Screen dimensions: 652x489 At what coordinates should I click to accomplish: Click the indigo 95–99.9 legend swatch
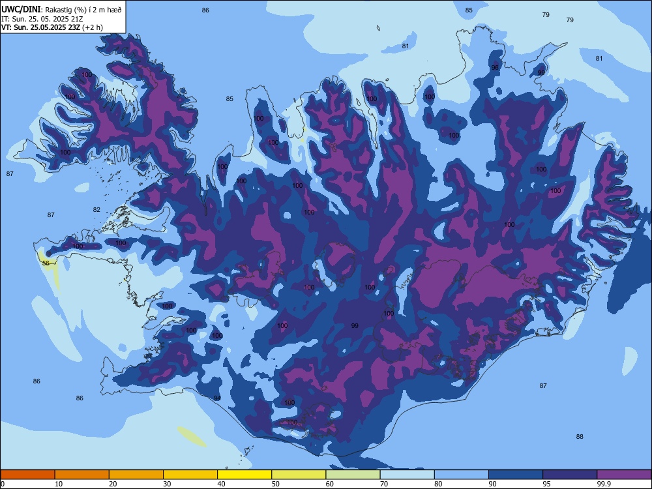click(x=570, y=475)
